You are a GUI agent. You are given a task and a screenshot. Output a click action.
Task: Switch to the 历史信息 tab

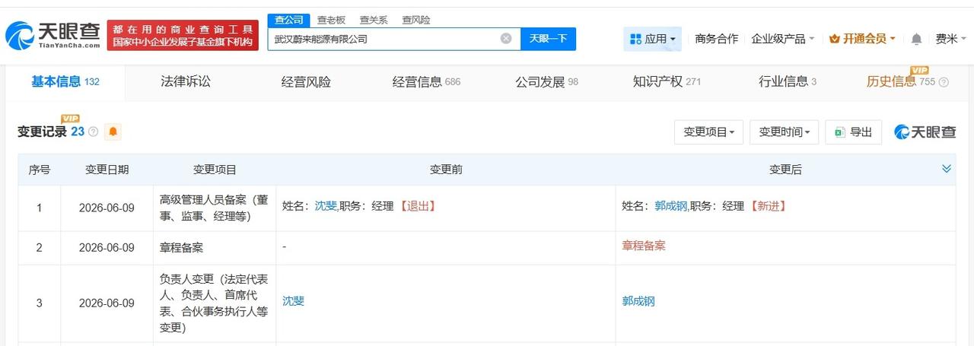(x=900, y=82)
